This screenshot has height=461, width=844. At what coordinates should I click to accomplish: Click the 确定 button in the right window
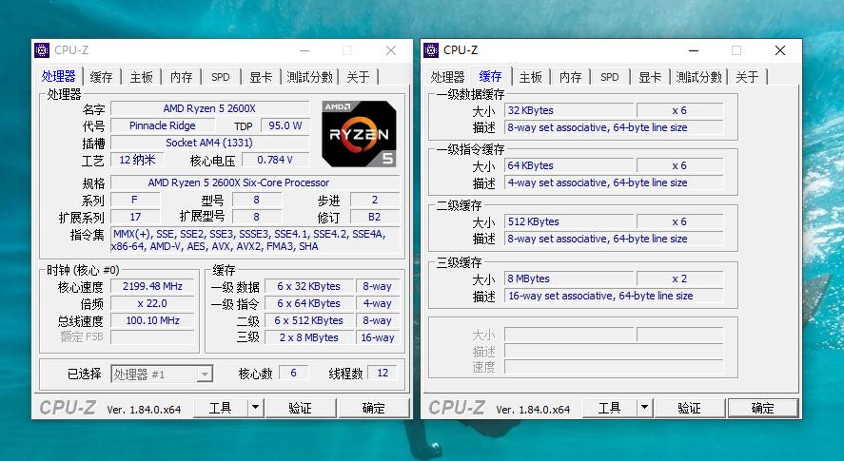[763, 408]
